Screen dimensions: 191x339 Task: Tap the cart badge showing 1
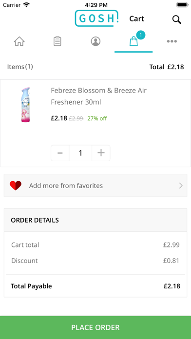[x=141, y=35]
